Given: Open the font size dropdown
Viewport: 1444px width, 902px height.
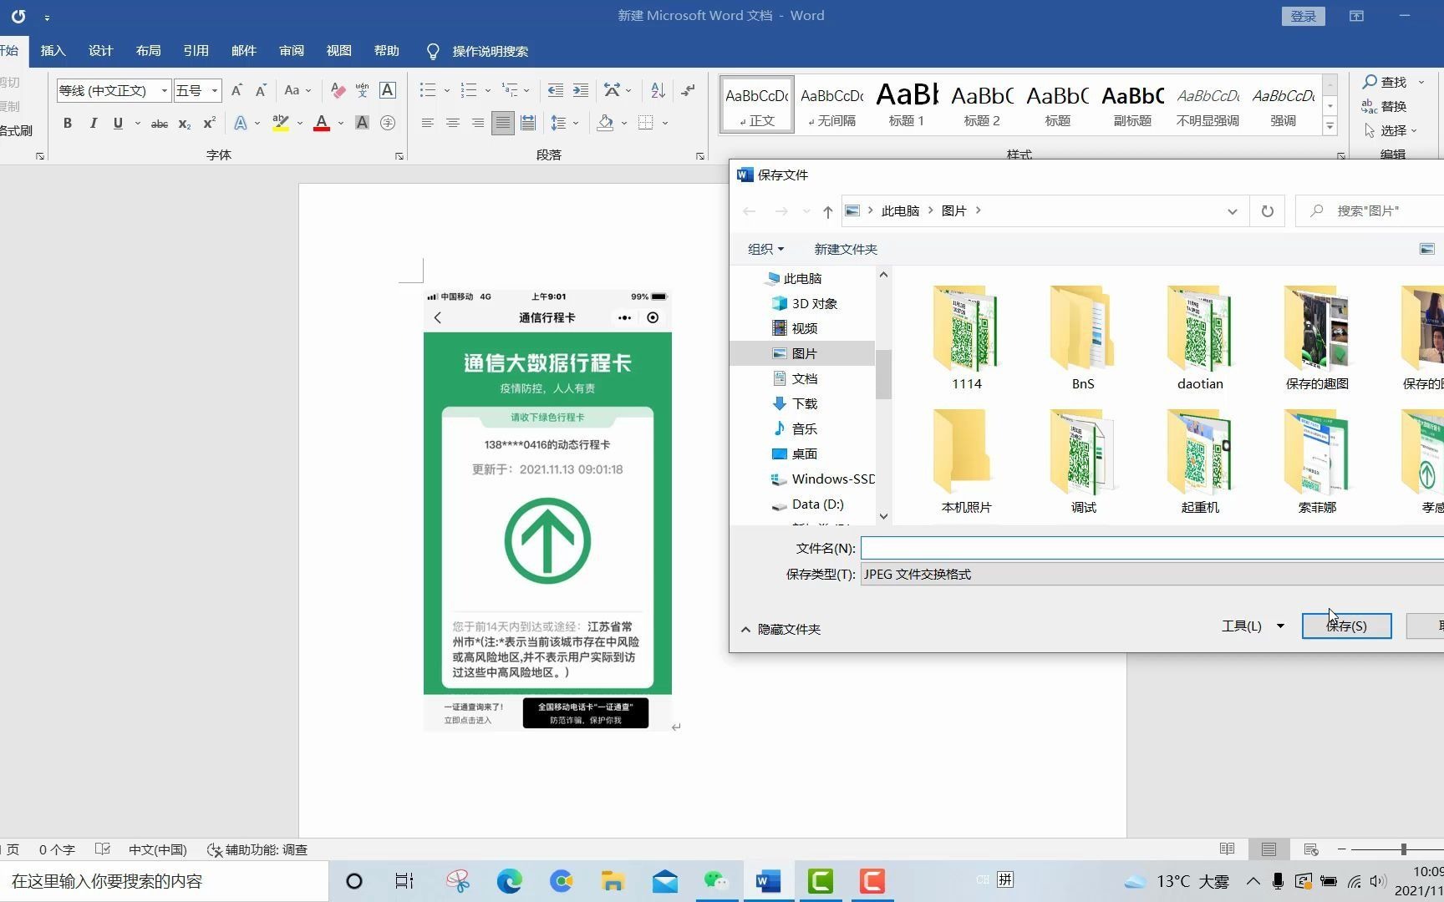Looking at the screenshot, I should (x=215, y=90).
